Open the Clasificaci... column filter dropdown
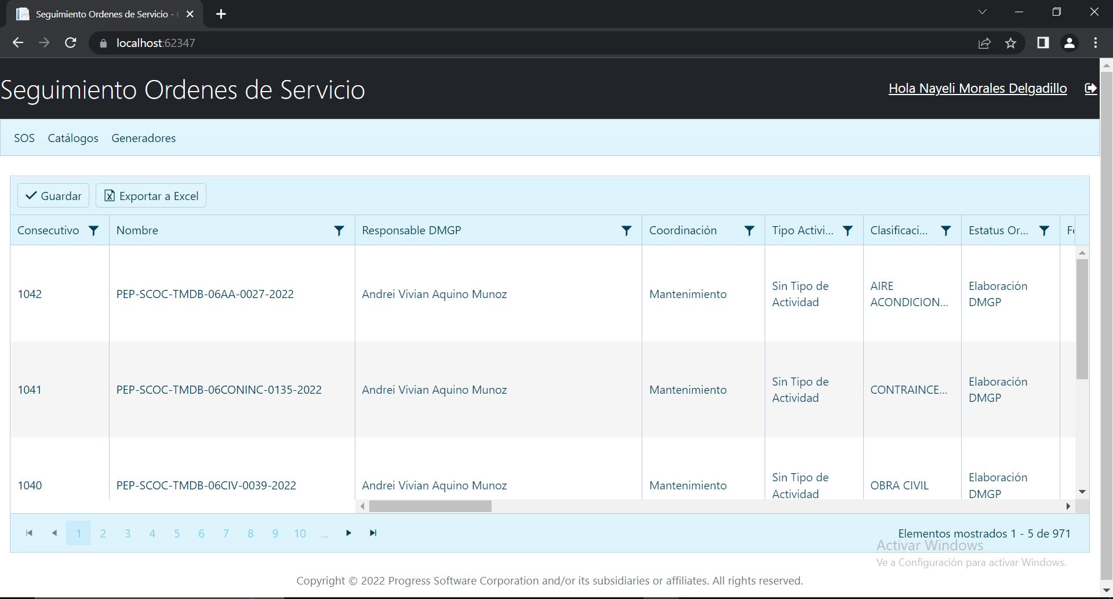The image size is (1113, 599). 945,231
